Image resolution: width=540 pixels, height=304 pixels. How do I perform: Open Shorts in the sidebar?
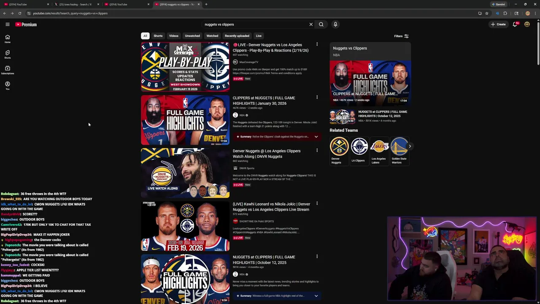pyautogui.click(x=7, y=54)
